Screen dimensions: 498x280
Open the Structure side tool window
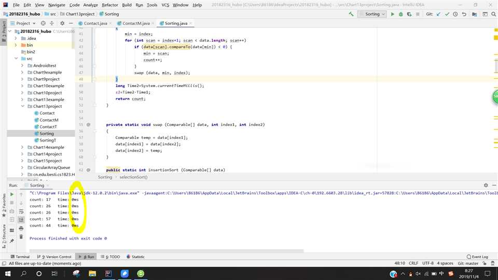point(4,236)
